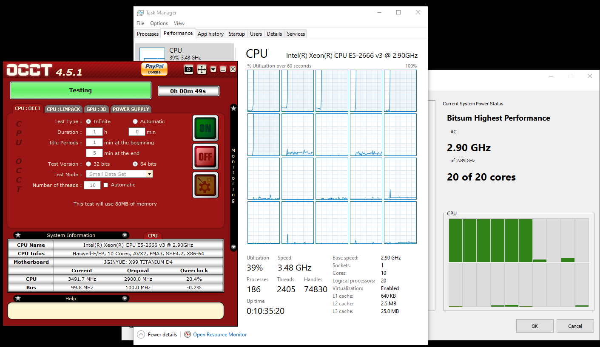This screenshot has width=600, height=347.
Task: Minimize the OCCT window
Action: 223,69
